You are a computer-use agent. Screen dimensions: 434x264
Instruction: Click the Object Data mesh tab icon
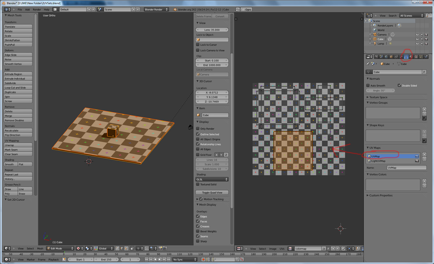pos(406,57)
